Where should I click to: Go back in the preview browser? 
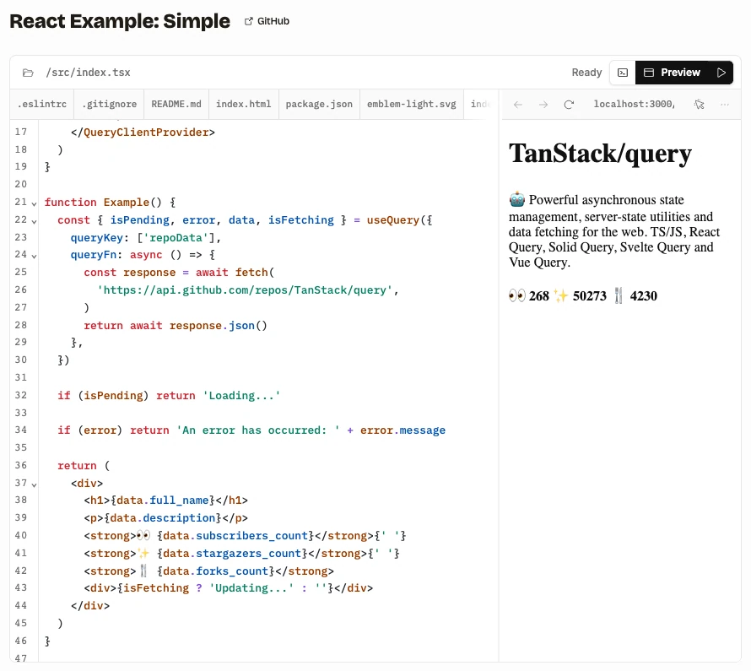(x=518, y=105)
